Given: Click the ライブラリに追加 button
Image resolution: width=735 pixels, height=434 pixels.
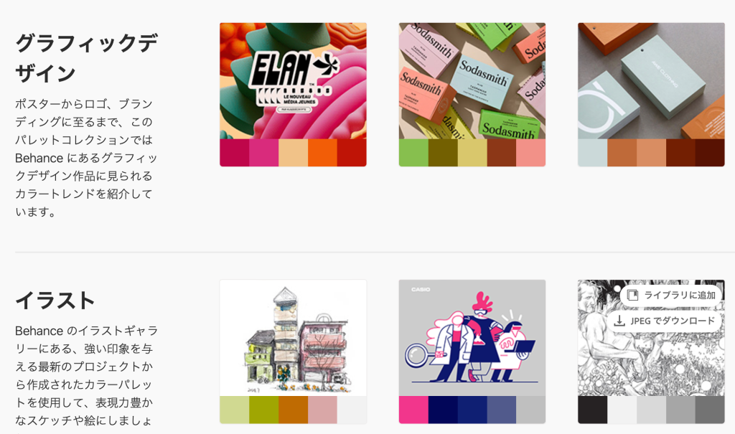Looking at the screenshot, I should click(x=671, y=296).
